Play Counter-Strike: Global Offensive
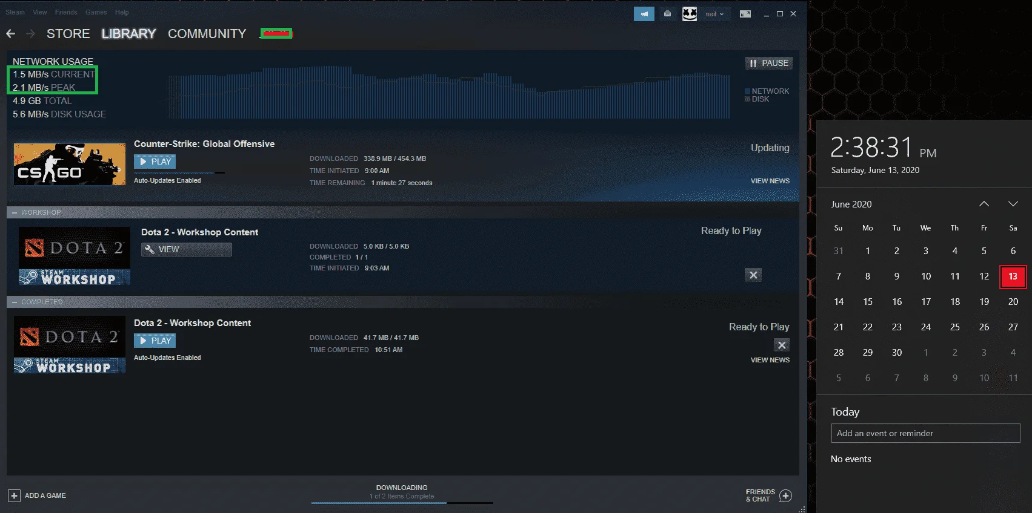This screenshot has width=1032, height=513. pyautogui.click(x=155, y=162)
